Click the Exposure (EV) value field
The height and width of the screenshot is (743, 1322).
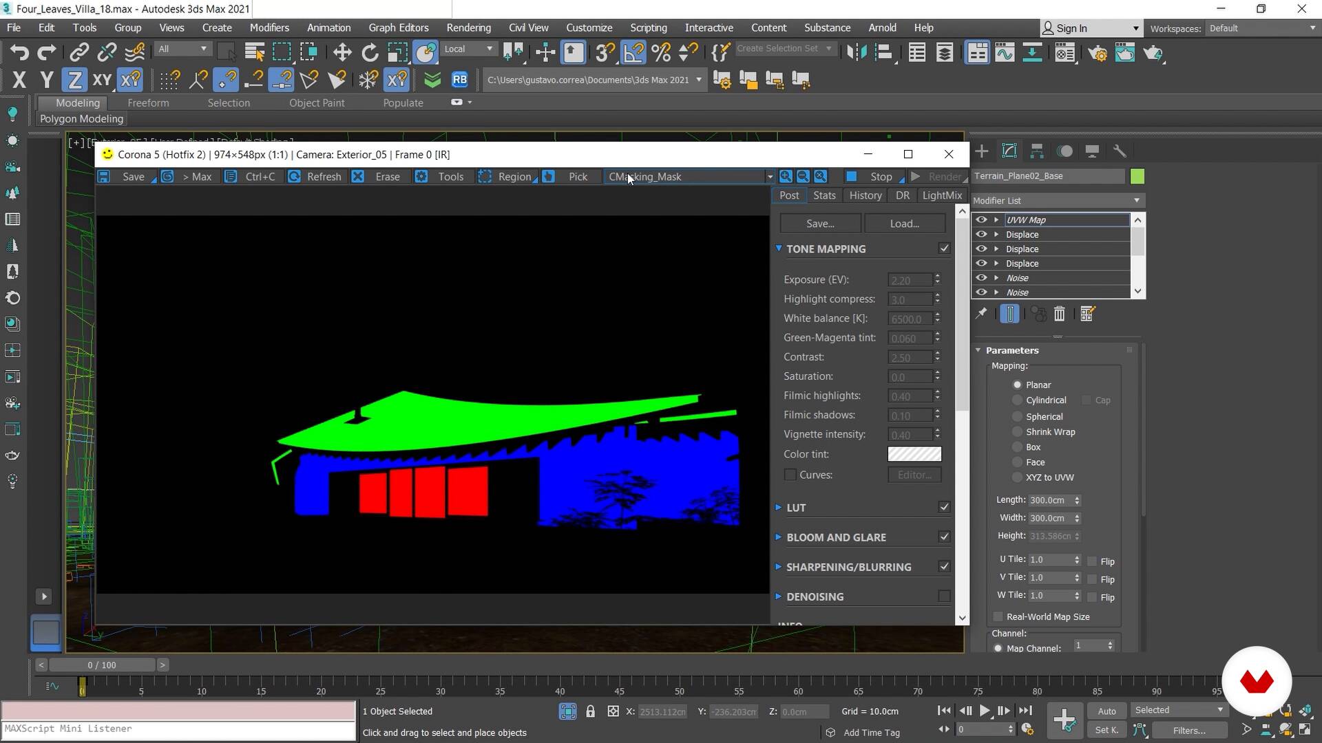pos(910,280)
